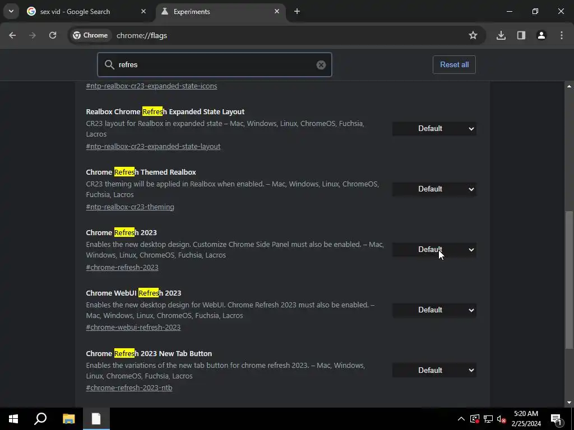
Task: Click the scrollbar down arrow
Action: coord(569,403)
